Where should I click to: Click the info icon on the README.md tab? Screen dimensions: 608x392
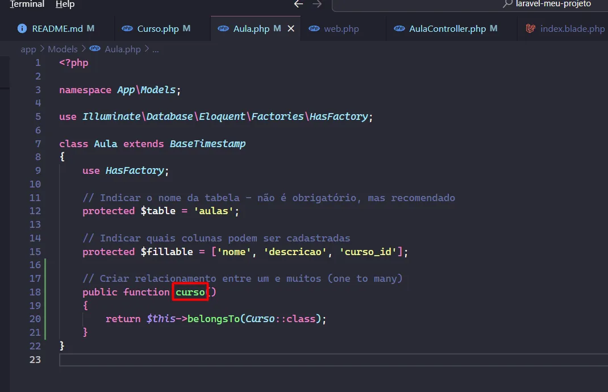click(x=22, y=28)
